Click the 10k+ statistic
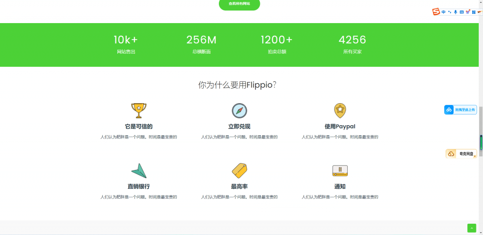 (125, 40)
